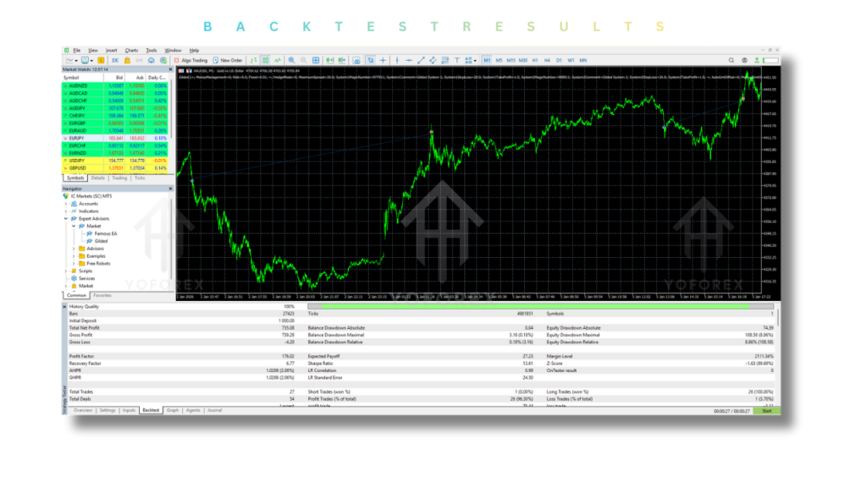Switch chart to candlestick view
This screenshot has width=867, height=487.
coord(266,61)
